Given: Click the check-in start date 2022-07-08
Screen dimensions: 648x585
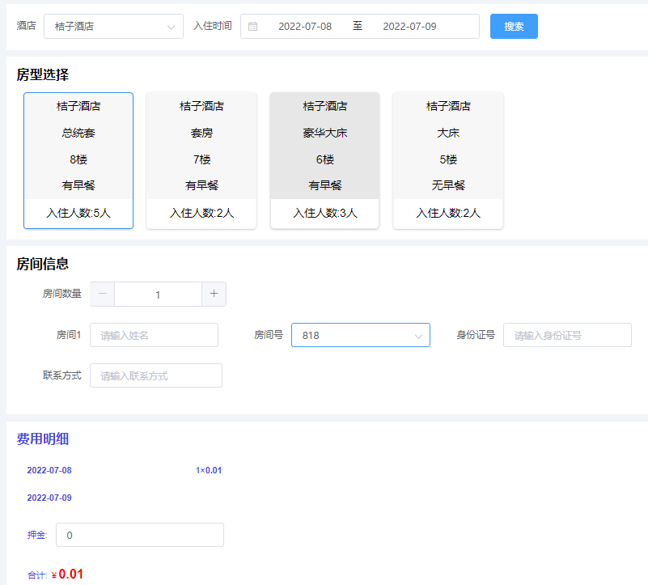Looking at the screenshot, I should coord(305,27).
